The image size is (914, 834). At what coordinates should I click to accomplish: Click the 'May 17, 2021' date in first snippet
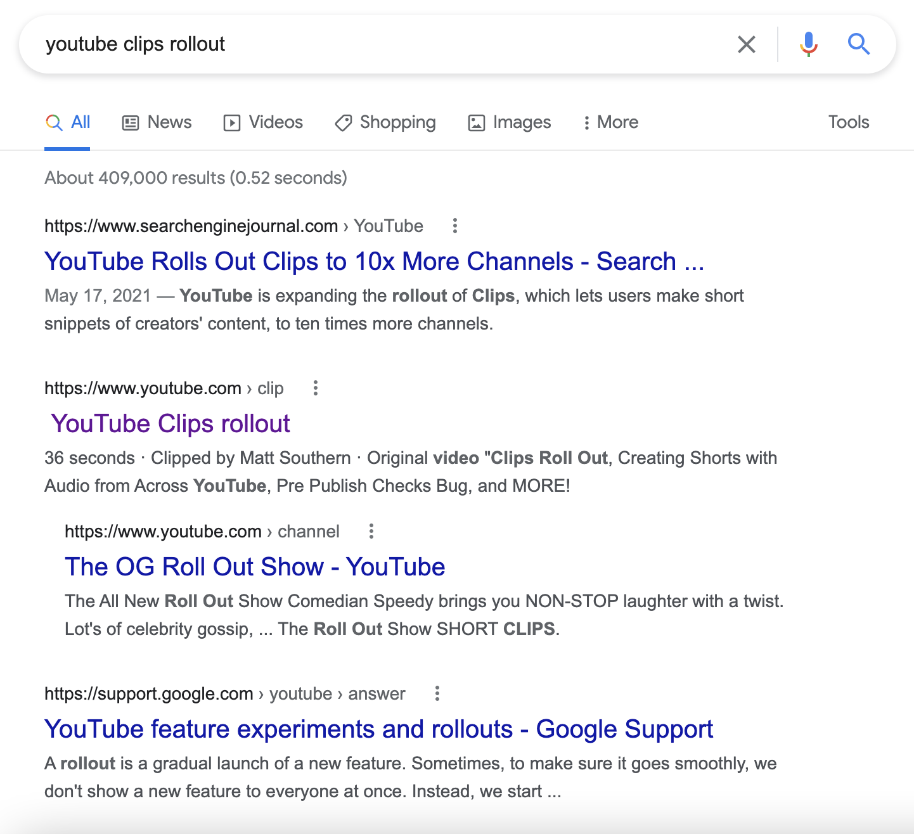click(98, 295)
